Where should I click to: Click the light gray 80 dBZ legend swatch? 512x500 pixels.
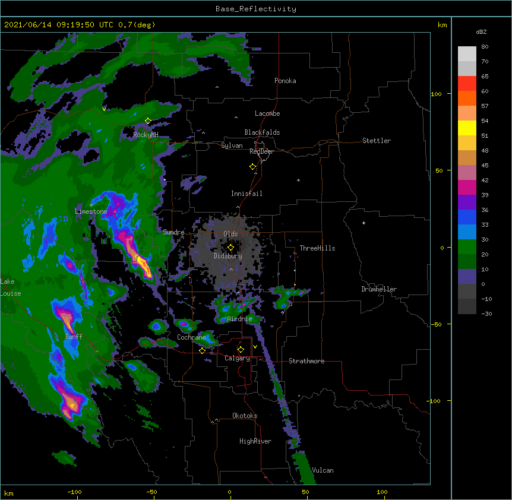tap(467, 54)
